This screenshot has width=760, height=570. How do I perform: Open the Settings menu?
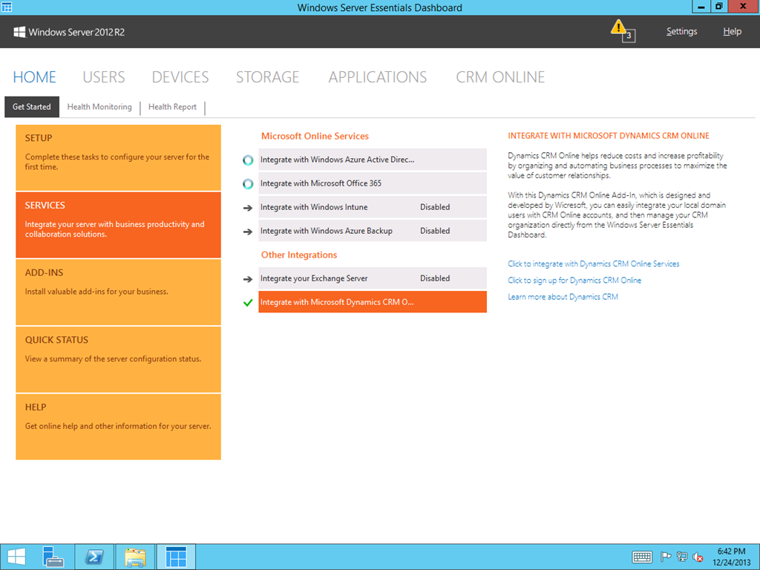pos(681,32)
